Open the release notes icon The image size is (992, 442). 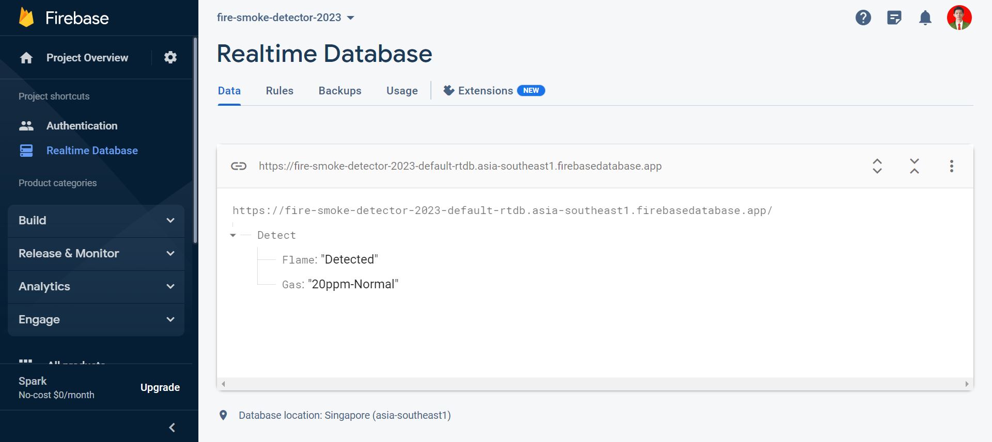(x=894, y=18)
